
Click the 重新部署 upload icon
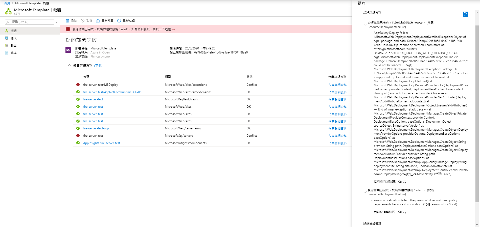coord(98,21)
